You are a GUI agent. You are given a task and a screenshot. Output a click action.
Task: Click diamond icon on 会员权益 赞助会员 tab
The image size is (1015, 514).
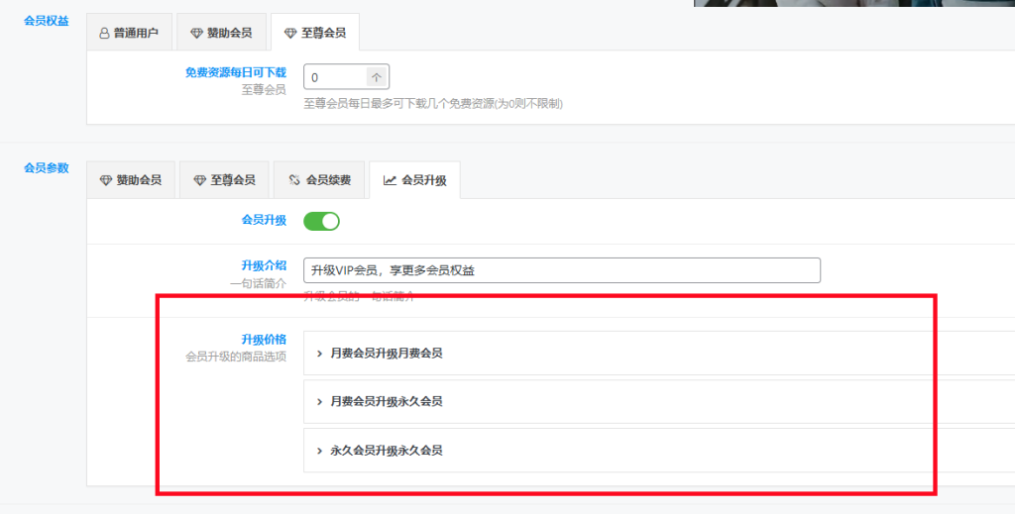point(197,33)
